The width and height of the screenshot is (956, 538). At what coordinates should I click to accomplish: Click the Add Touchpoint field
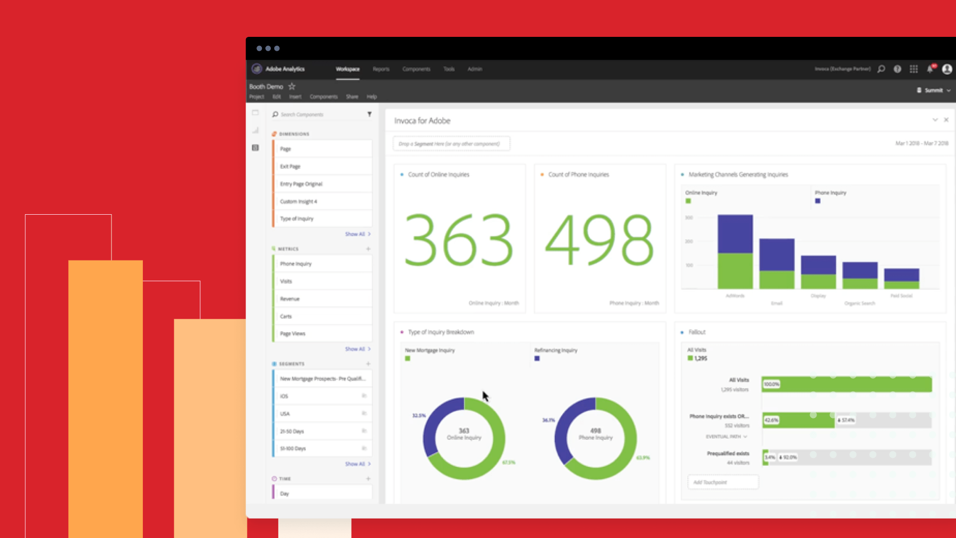722,482
